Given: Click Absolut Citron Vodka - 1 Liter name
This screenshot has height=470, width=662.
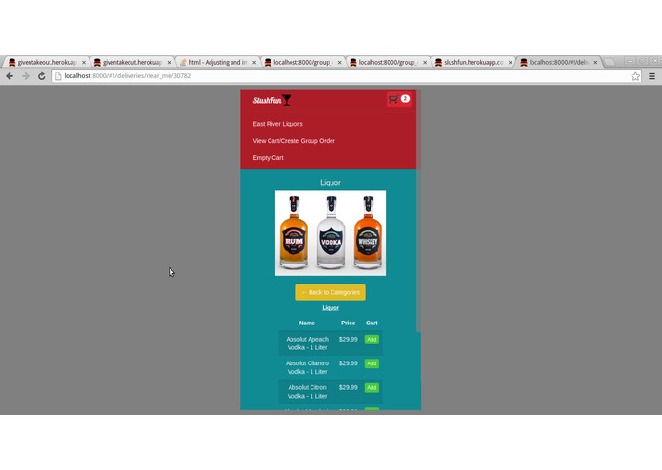Looking at the screenshot, I should pyautogui.click(x=307, y=392).
